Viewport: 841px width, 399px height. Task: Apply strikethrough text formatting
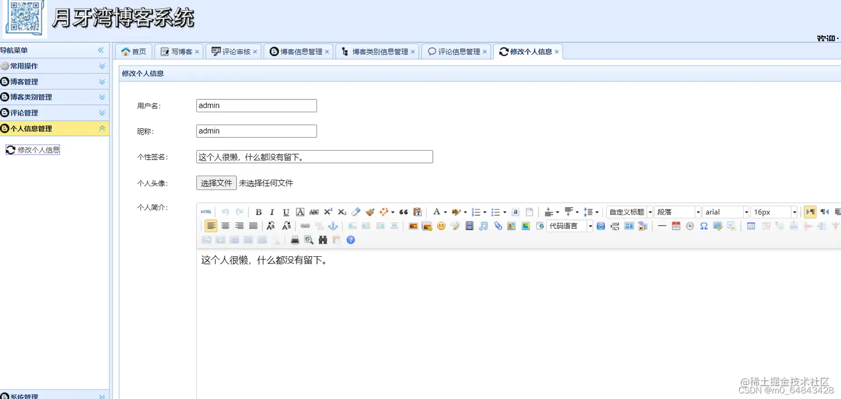(314, 212)
